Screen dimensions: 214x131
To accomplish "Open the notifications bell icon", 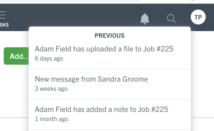I will (145, 19).
